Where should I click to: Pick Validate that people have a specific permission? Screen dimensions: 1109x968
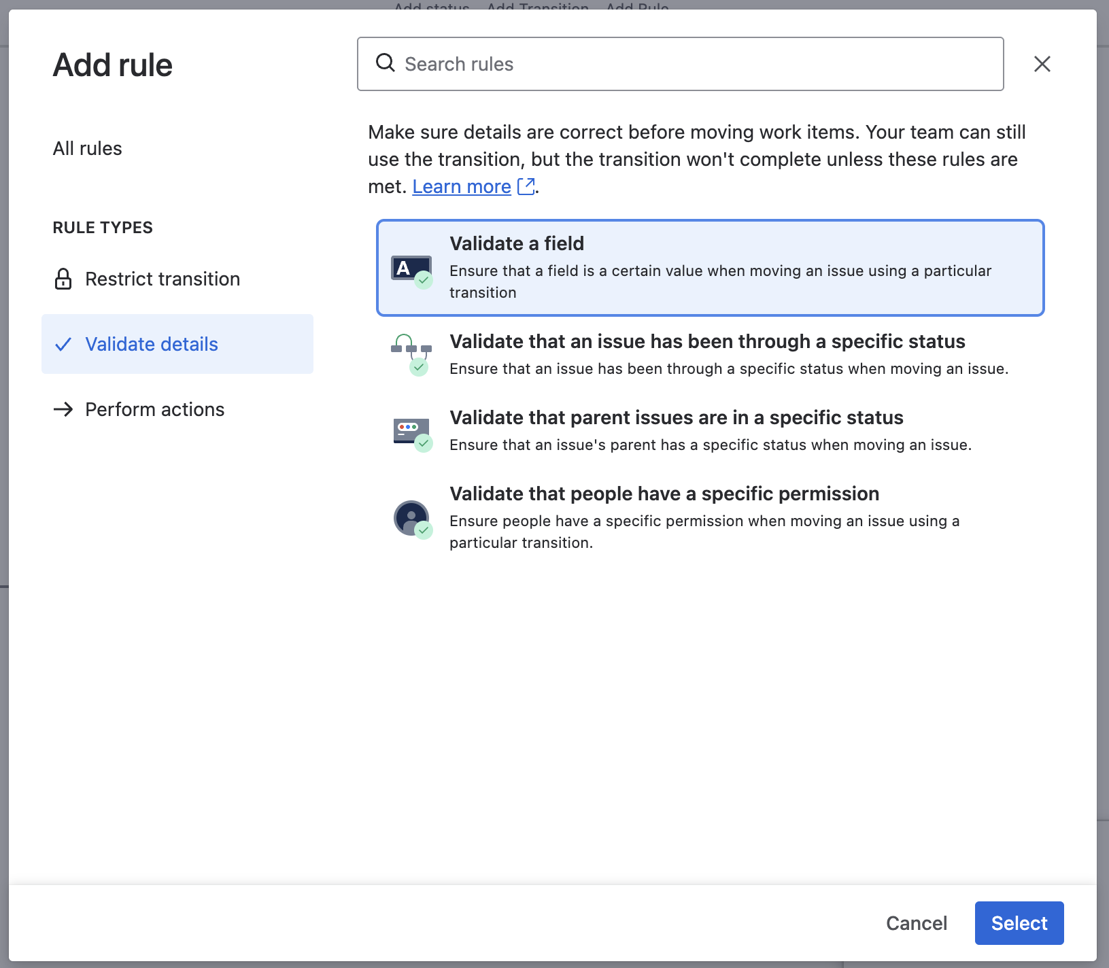[x=664, y=494]
